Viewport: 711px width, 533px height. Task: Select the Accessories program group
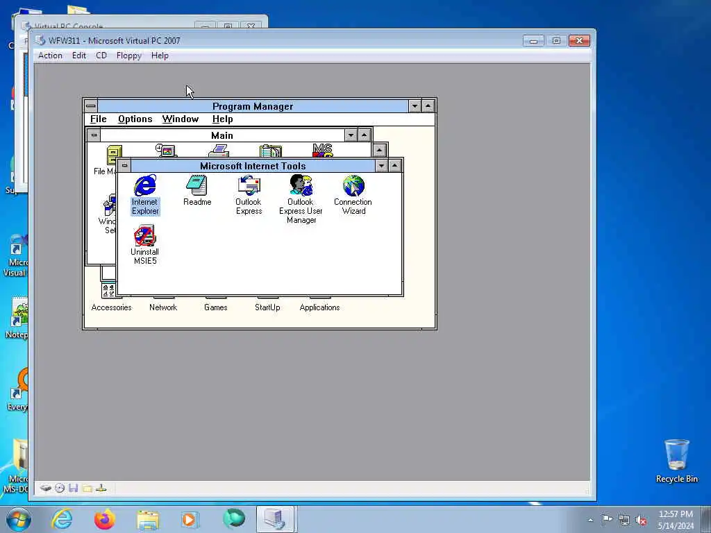click(x=111, y=307)
